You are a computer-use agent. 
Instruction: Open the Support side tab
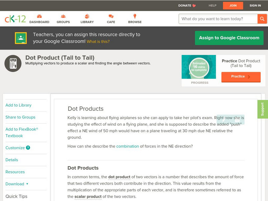pos(263,109)
